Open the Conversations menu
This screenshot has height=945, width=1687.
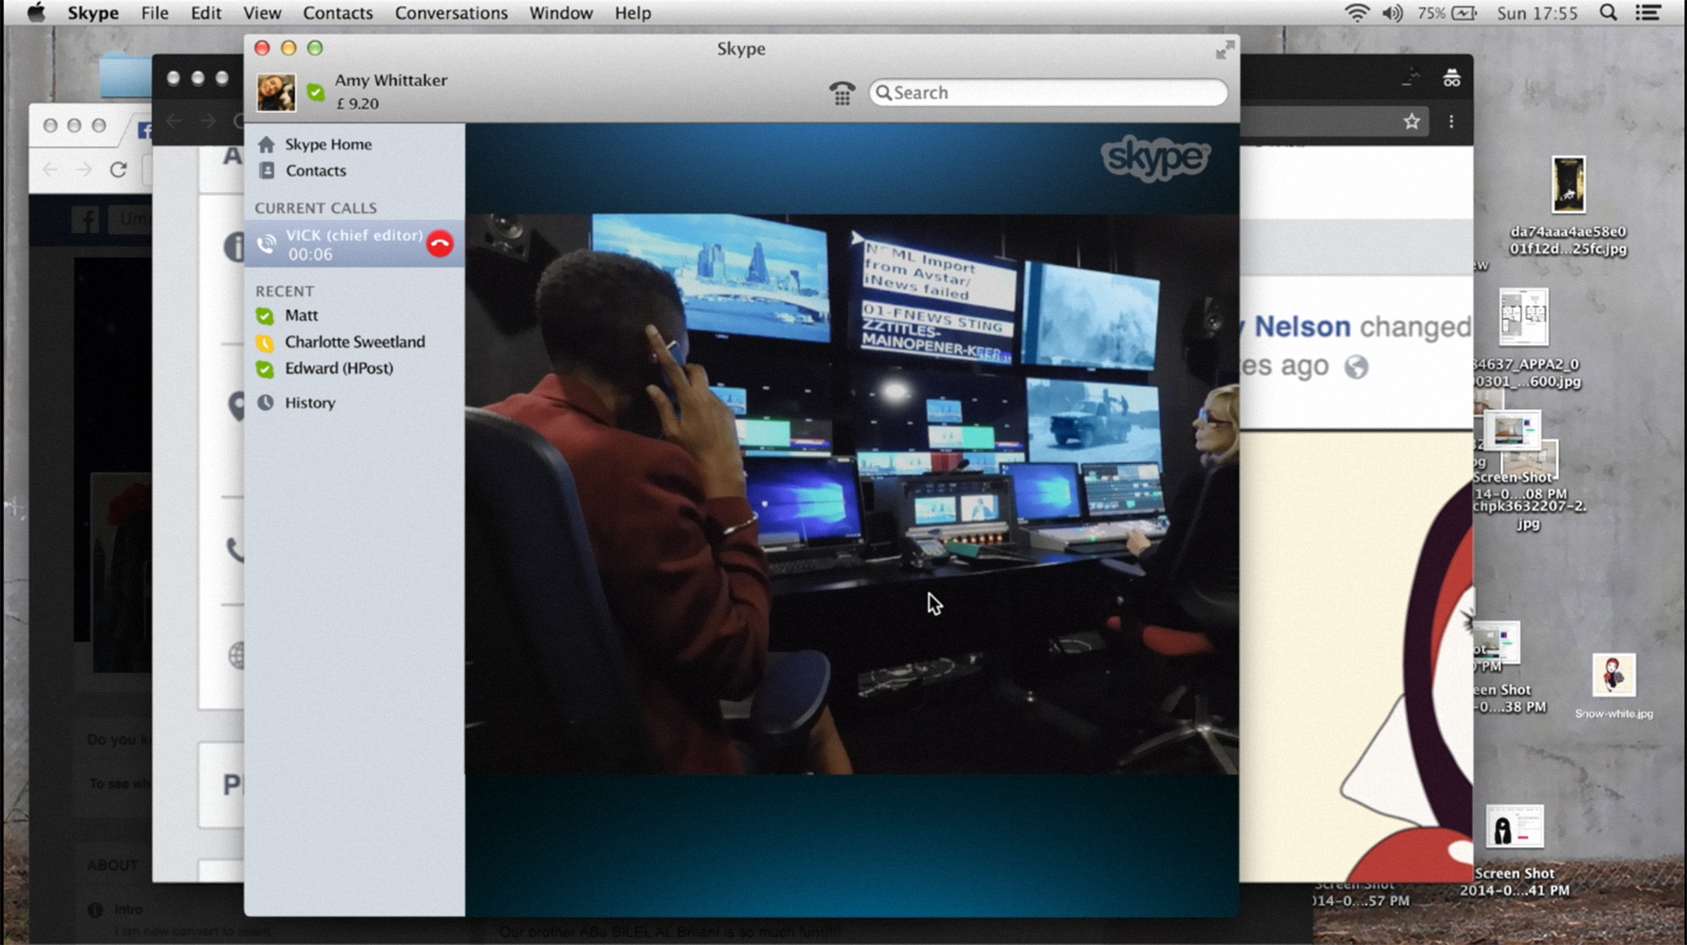pyautogui.click(x=451, y=13)
